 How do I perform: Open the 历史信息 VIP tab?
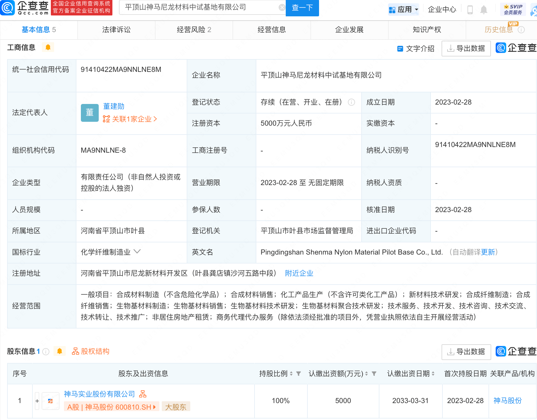499,30
